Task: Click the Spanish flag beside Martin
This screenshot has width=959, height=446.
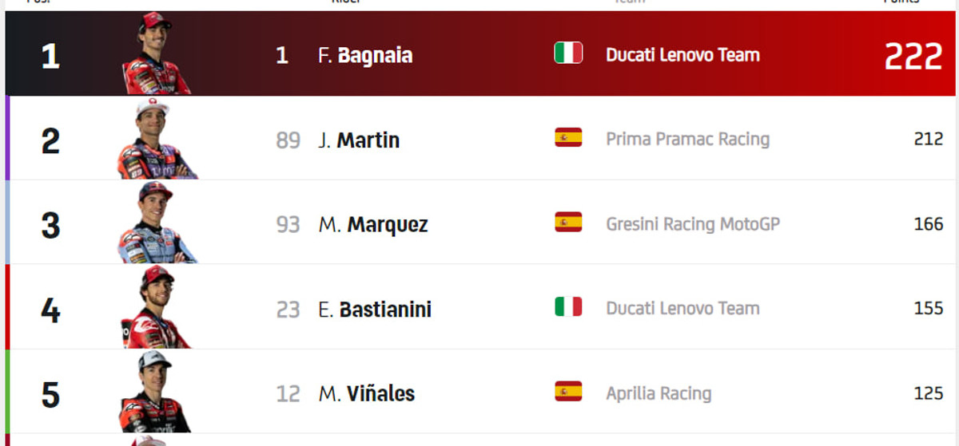Action: (x=568, y=138)
